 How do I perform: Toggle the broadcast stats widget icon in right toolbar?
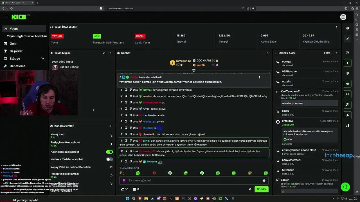[348, 94]
